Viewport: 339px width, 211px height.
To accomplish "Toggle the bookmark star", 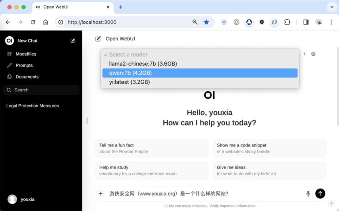I will 206,22.
